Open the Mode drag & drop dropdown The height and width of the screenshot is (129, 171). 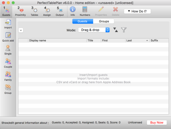coord(94,30)
